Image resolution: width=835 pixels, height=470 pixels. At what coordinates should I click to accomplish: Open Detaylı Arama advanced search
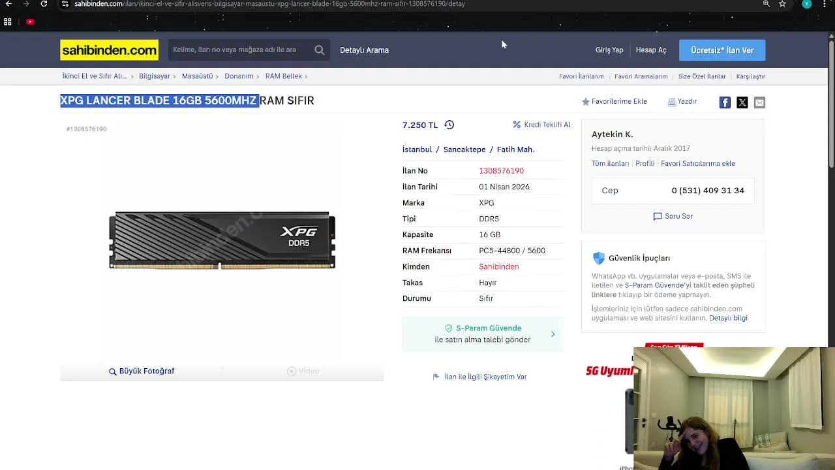click(x=364, y=50)
